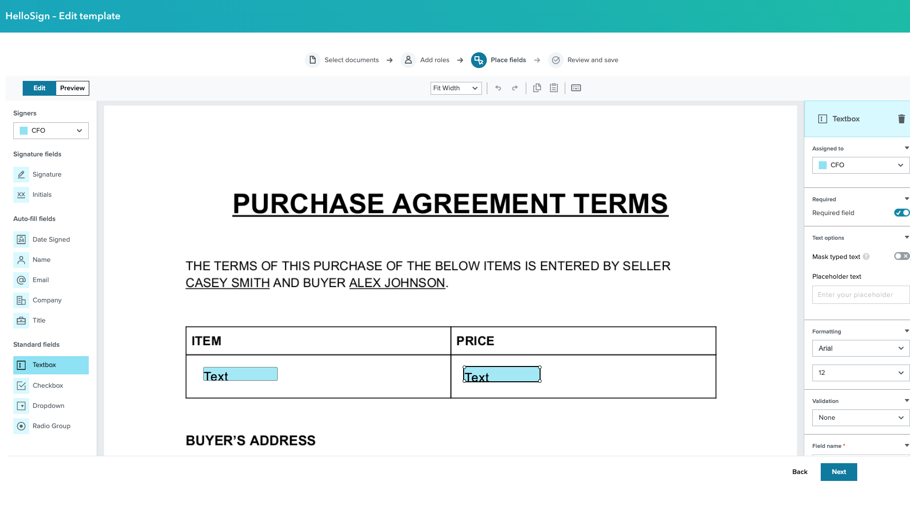
Task: Collapse the Text options section
Action: (906, 237)
